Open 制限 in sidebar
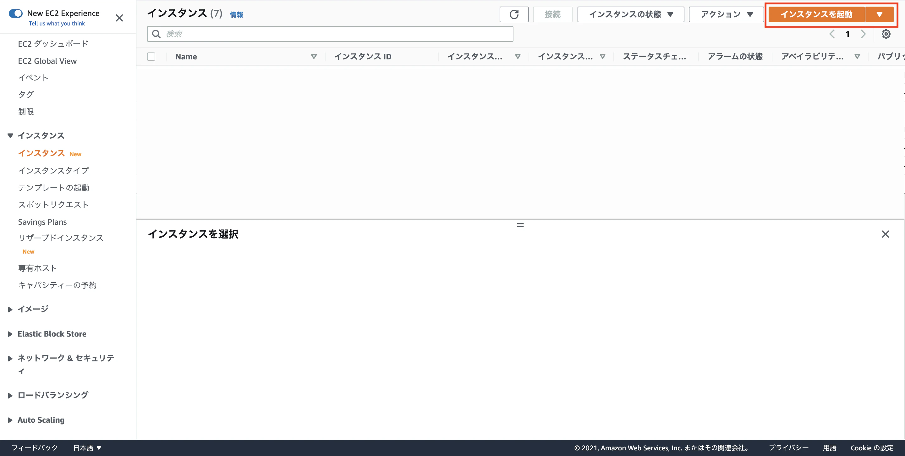 (x=26, y=112)
